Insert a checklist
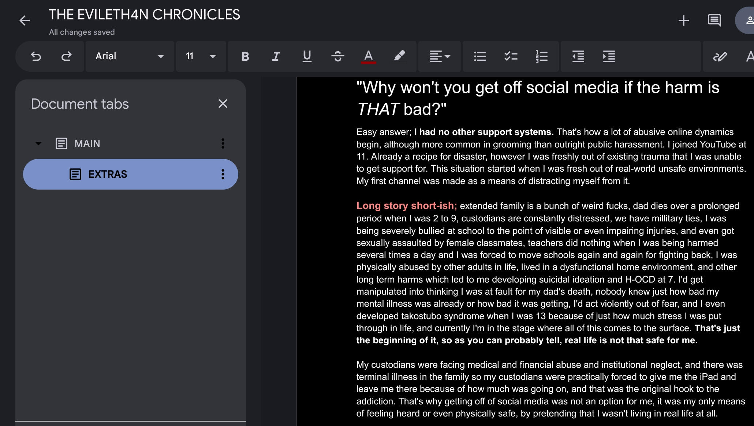 (x=511, y=56)
